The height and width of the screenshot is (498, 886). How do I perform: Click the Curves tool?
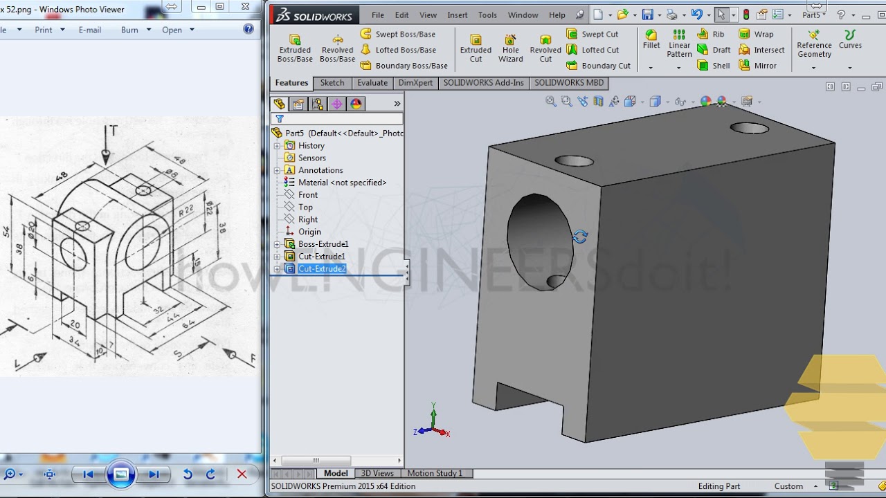(x=850, y=39)
